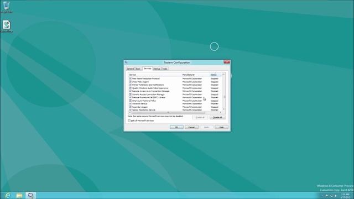The width and height of the screenshot is (354, 199).
Task: Switch to the Boot tab
Action: point(138,69)
